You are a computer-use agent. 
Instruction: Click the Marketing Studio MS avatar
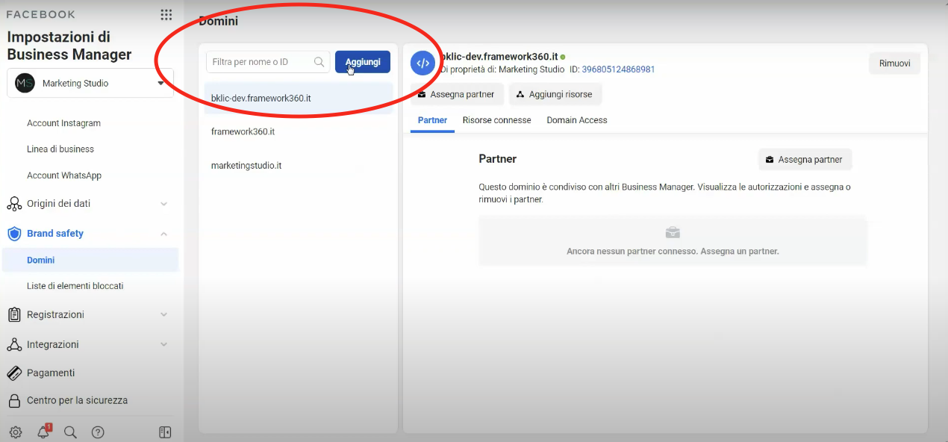[25, 83]
